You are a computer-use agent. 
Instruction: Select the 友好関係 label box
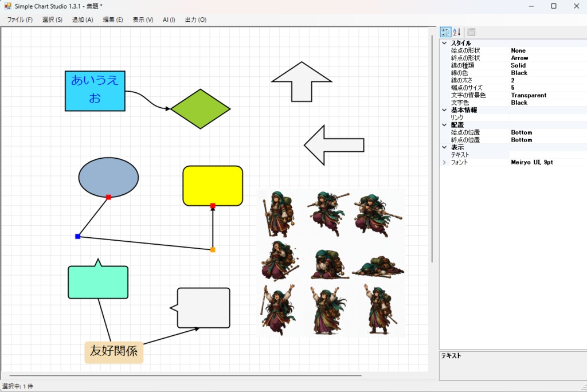click(114, 352)
